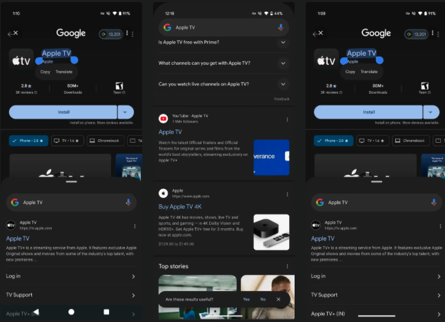
Task: Choose Translate in right screen's selection popup
Action: coord(369,72)
